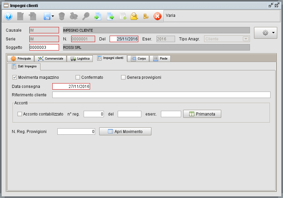Enable the Confermato checkbox
283x198 pixels.
[x=77, y=77]
